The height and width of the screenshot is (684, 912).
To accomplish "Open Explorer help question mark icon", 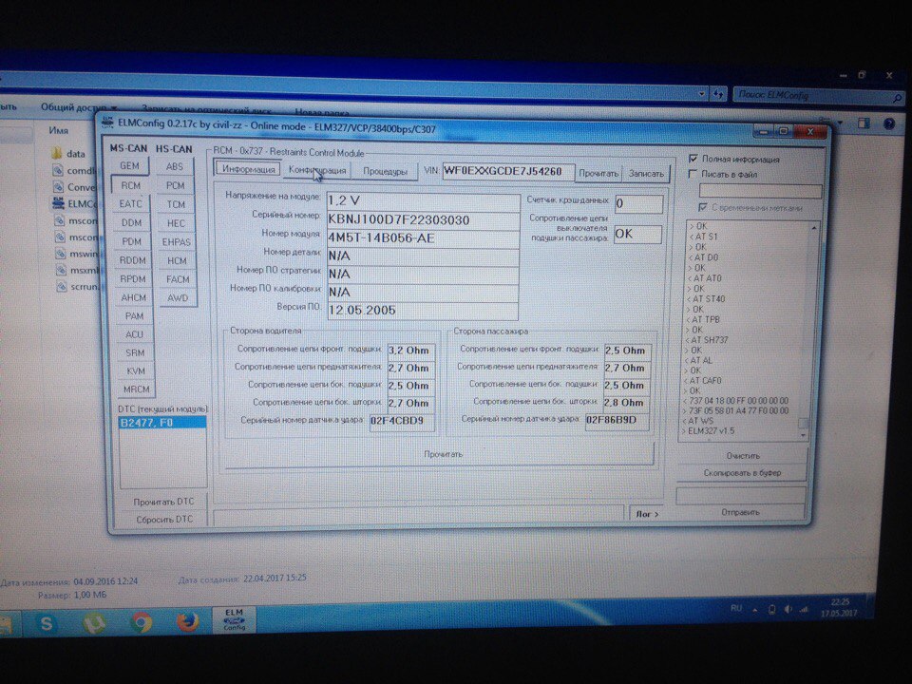I will click(x=889, y=123).
